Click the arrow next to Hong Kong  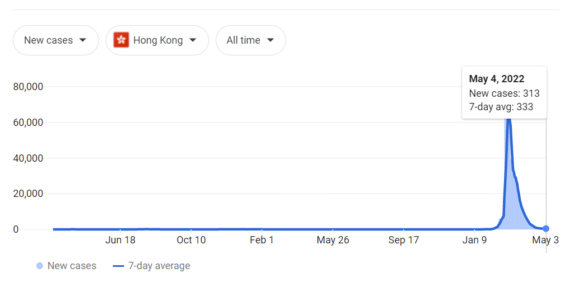pos(193,40)
